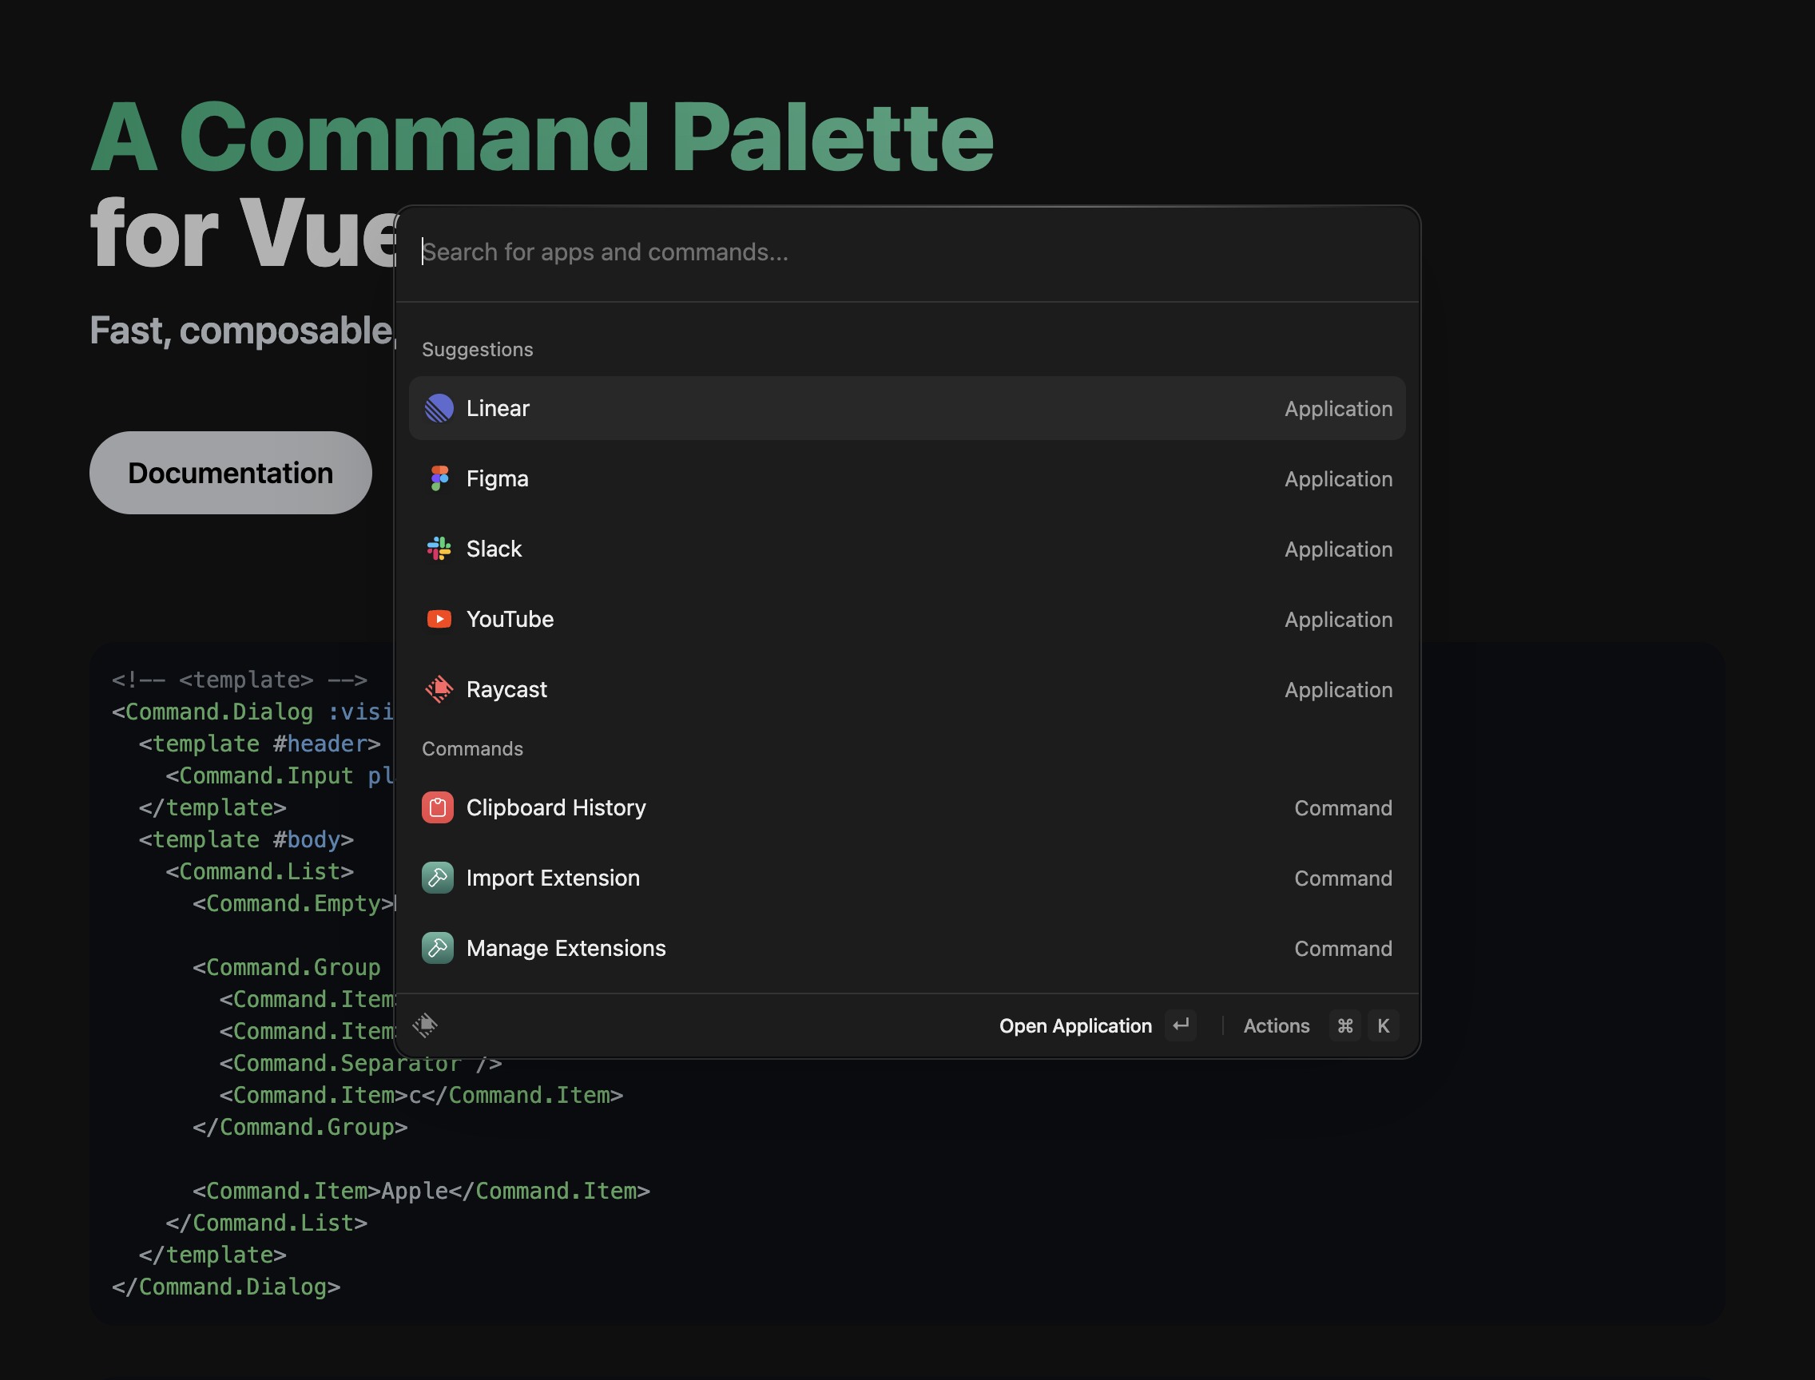Click the <template #header> code line

click(x=260, y=744)
